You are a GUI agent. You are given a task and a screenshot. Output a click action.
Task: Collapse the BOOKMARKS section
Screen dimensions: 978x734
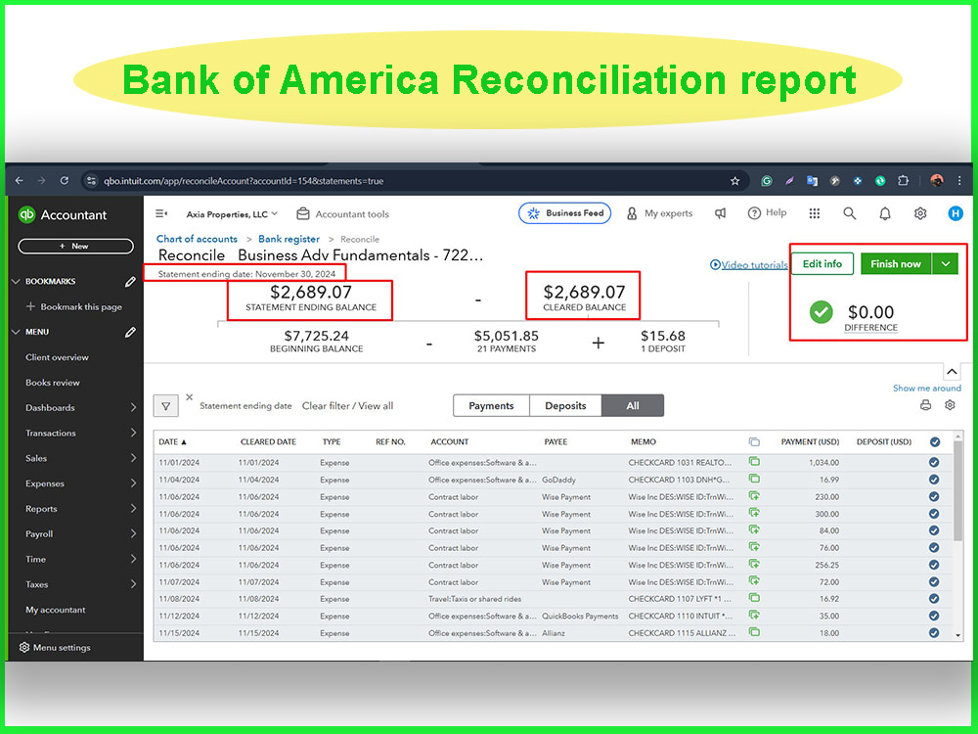coord(17,282)
